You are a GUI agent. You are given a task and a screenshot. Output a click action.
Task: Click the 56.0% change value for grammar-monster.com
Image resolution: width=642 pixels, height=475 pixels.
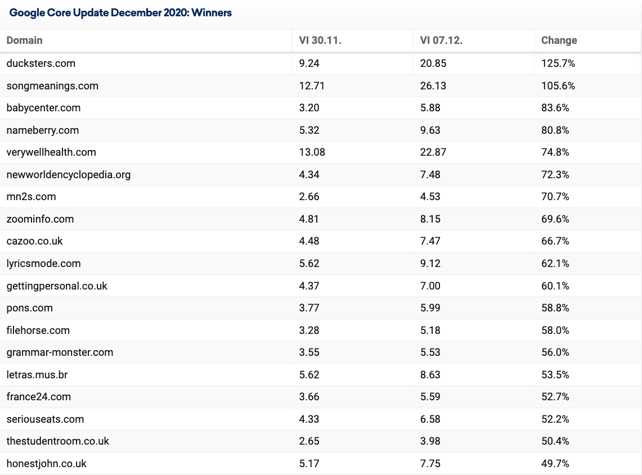(x=555, y=352)
